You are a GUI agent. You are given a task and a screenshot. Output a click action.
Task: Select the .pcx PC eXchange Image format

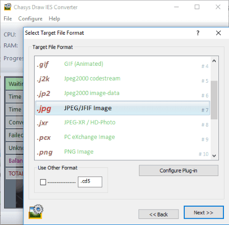tap(123, 137)
